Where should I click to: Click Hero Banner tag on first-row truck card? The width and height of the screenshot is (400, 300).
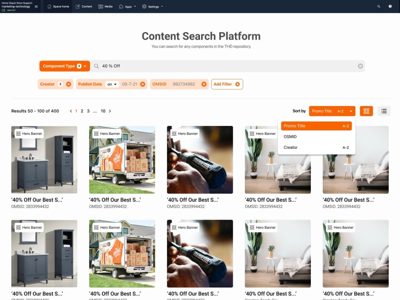tap(107, 134)
